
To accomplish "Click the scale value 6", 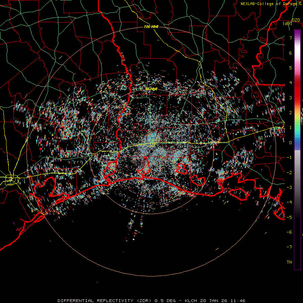I will (x=291, y=53).
